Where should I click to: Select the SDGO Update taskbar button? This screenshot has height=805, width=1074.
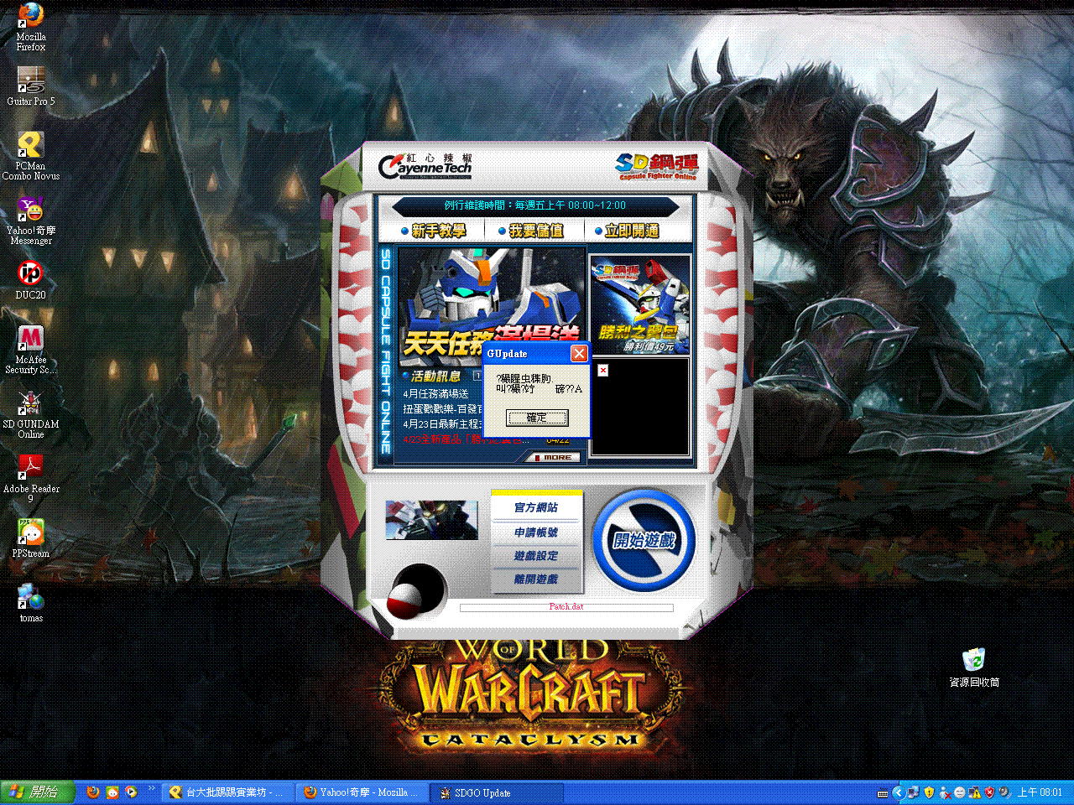coord(497,792)
